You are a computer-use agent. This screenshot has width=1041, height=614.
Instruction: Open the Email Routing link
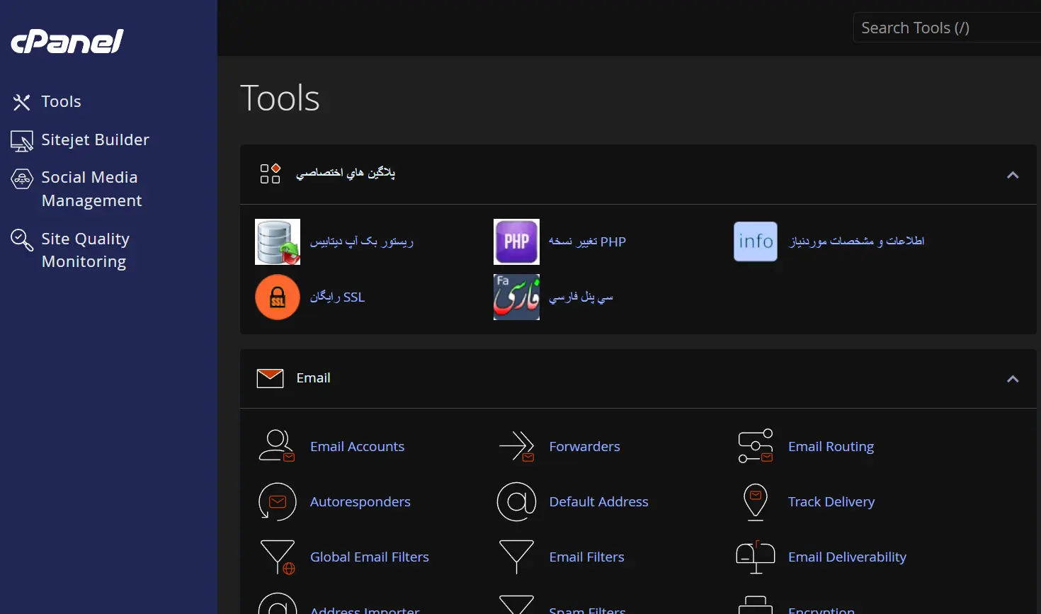pos(831,446)
